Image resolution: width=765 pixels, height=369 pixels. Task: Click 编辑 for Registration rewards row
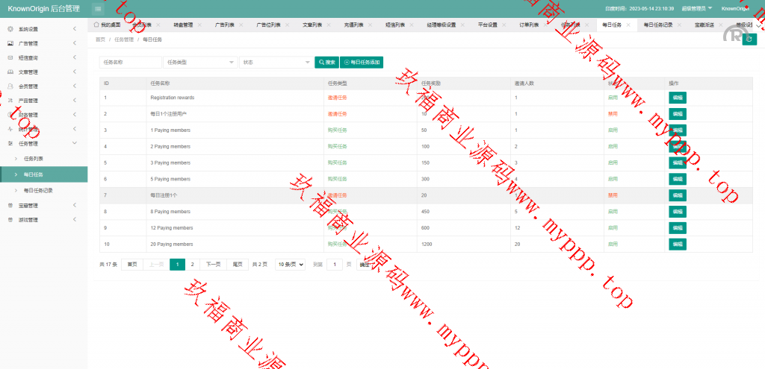tap(677, 98)
